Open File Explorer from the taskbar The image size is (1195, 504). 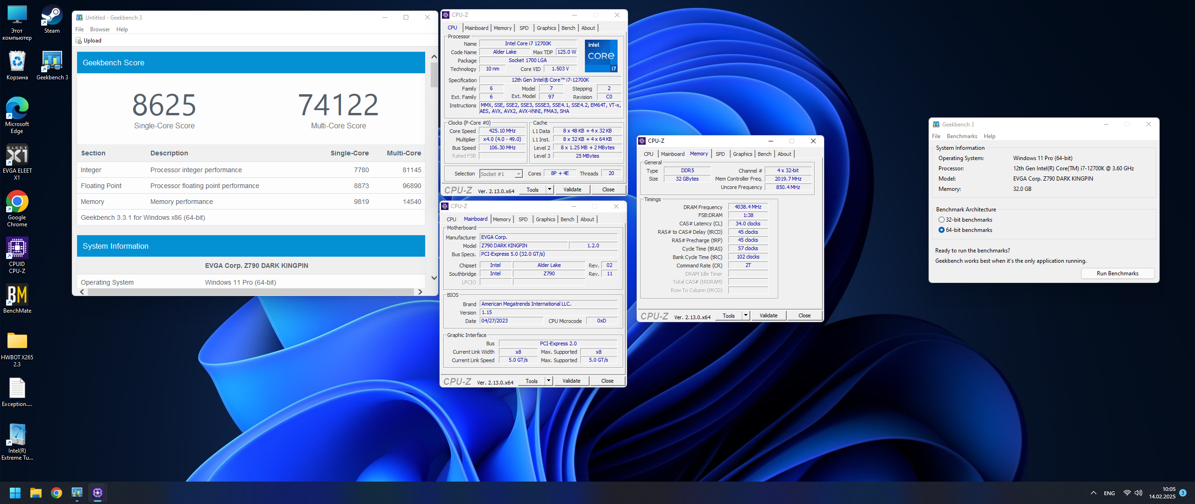coord(36,493)
